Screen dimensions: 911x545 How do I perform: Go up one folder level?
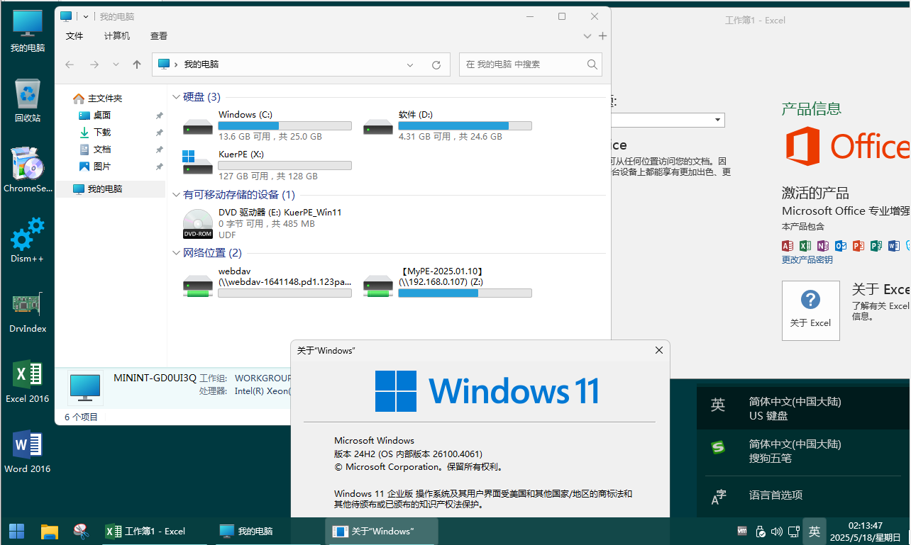point(137,64)
